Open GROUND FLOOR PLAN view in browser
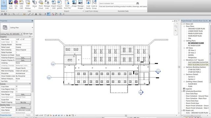 click(196, 29)
